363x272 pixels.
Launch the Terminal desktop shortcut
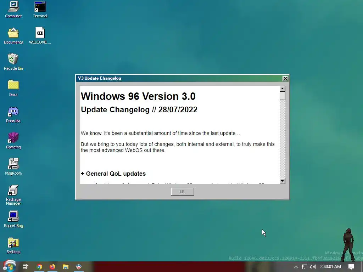click(x=40, y=10)
